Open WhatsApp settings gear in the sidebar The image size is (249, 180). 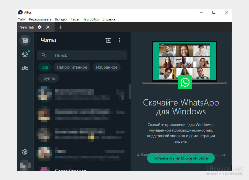[25, 152]
